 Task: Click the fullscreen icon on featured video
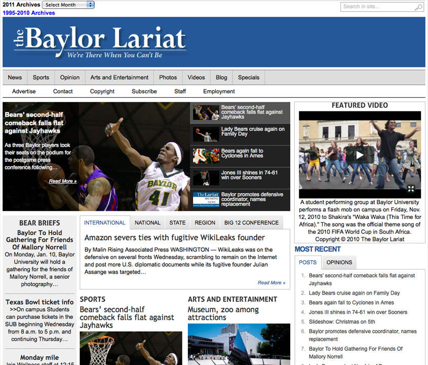click(411, 189)
